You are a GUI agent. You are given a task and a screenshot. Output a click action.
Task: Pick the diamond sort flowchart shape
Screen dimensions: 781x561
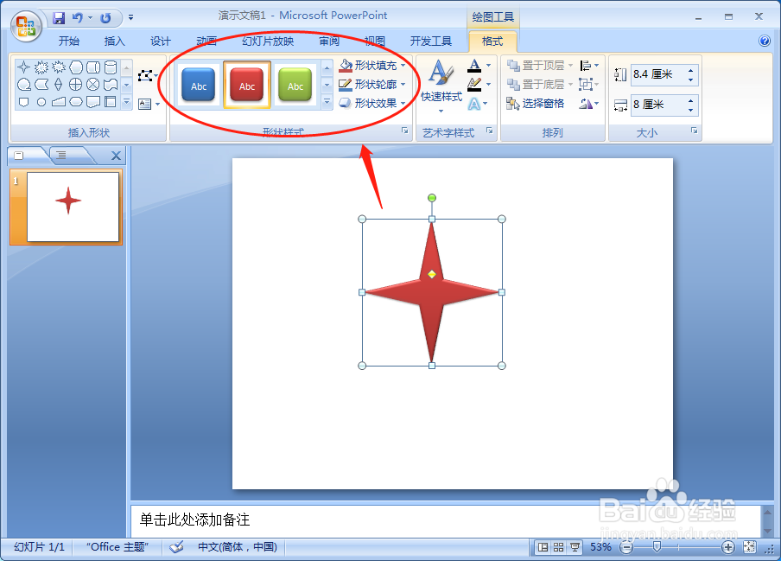click(58, 84)
